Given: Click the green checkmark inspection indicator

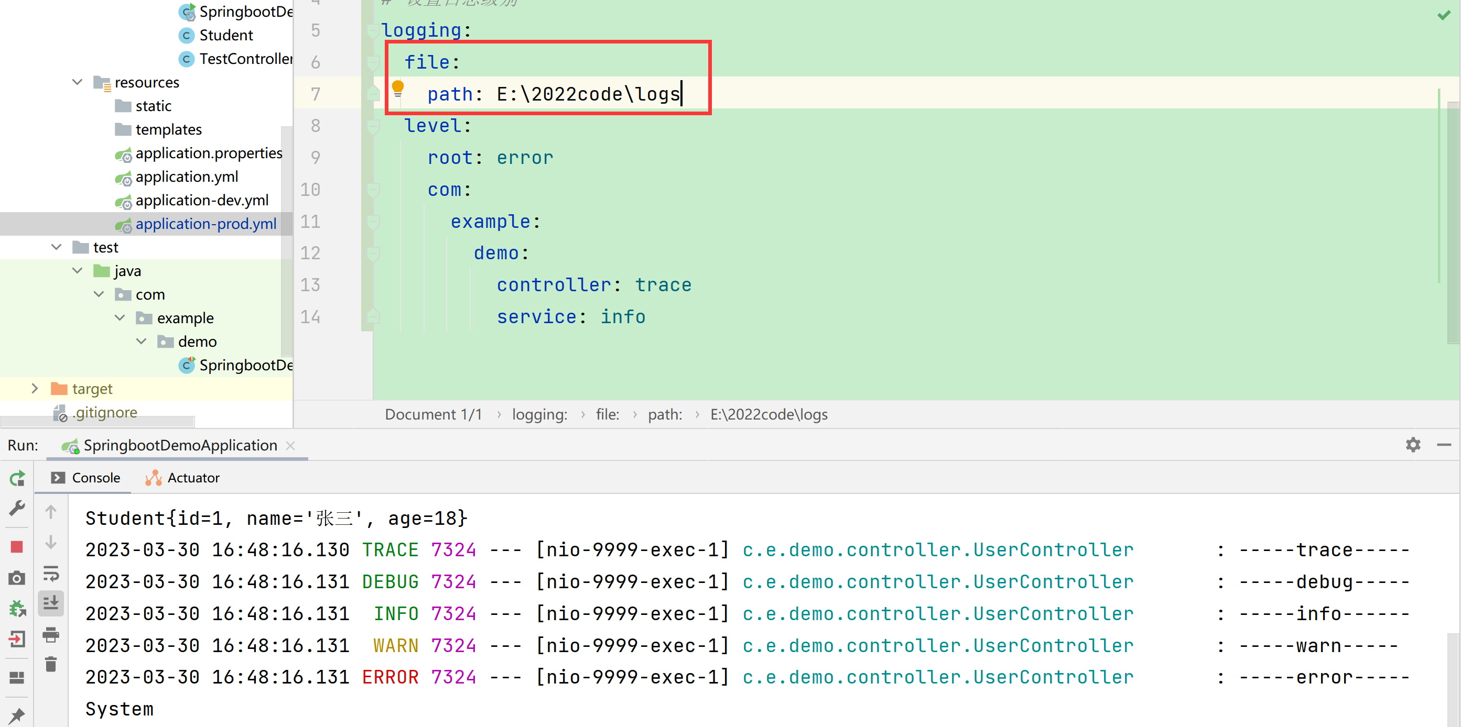Looking at the screenshot, I should pos(1443,15).
